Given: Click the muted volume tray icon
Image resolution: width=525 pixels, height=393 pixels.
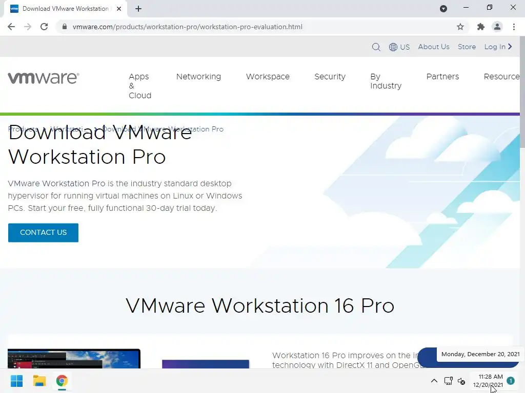Looking at the screenshot, I should [x=461, y=381].
